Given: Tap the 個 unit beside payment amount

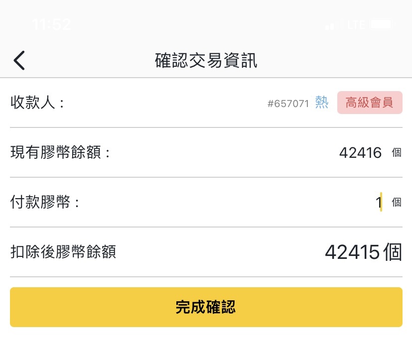Looking at the screenshot, I should point(397,202).
